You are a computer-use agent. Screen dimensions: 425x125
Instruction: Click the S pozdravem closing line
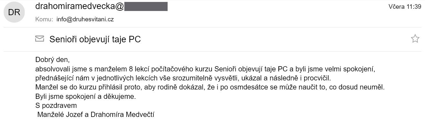[x=56, y=105]
